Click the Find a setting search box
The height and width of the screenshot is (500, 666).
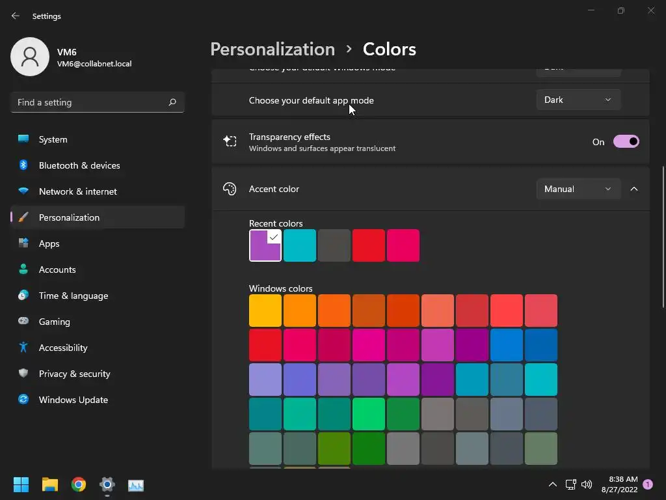(x=91, y=102)
